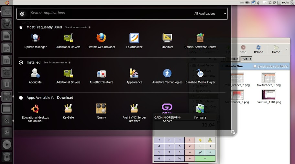Open Update Manager application
Viewport: 295px width, 164px height.
point(35,41)
